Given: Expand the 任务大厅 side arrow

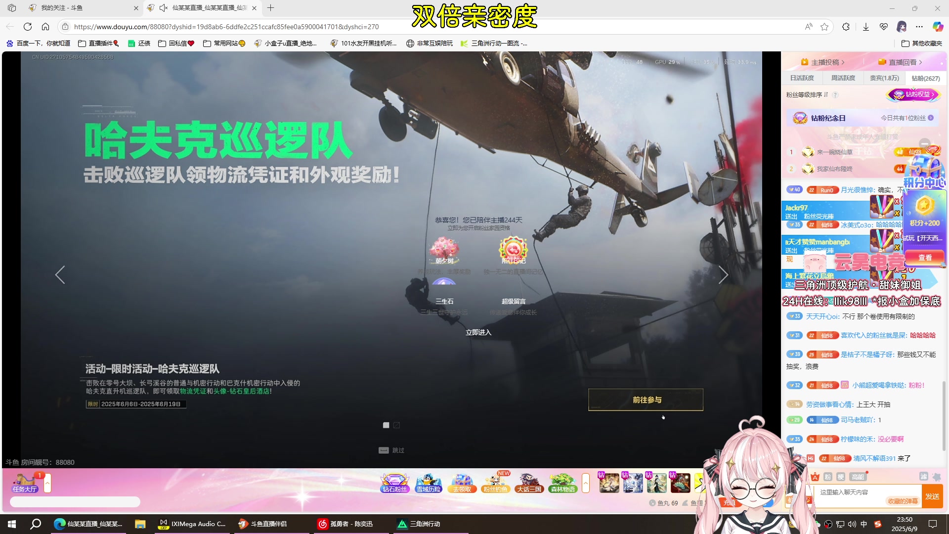Looking at the screenshot, I should tap(47, 483).
